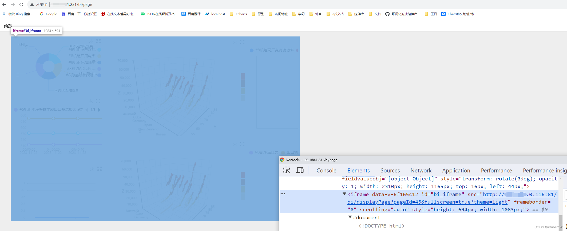Open the Google bookmark
567x231 pixels.
coord(48,14)
